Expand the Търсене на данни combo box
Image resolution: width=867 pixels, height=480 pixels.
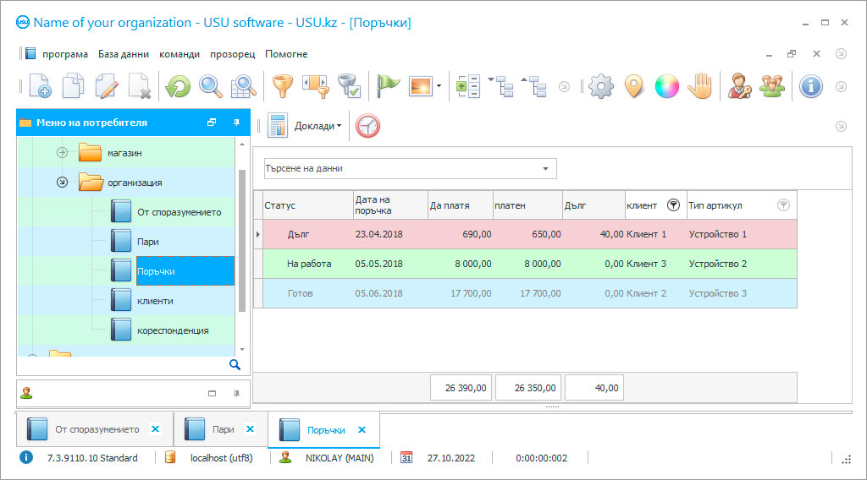pos(545,168)
